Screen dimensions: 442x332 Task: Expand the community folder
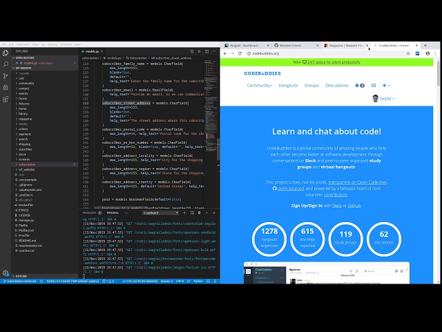coord(26,83)
